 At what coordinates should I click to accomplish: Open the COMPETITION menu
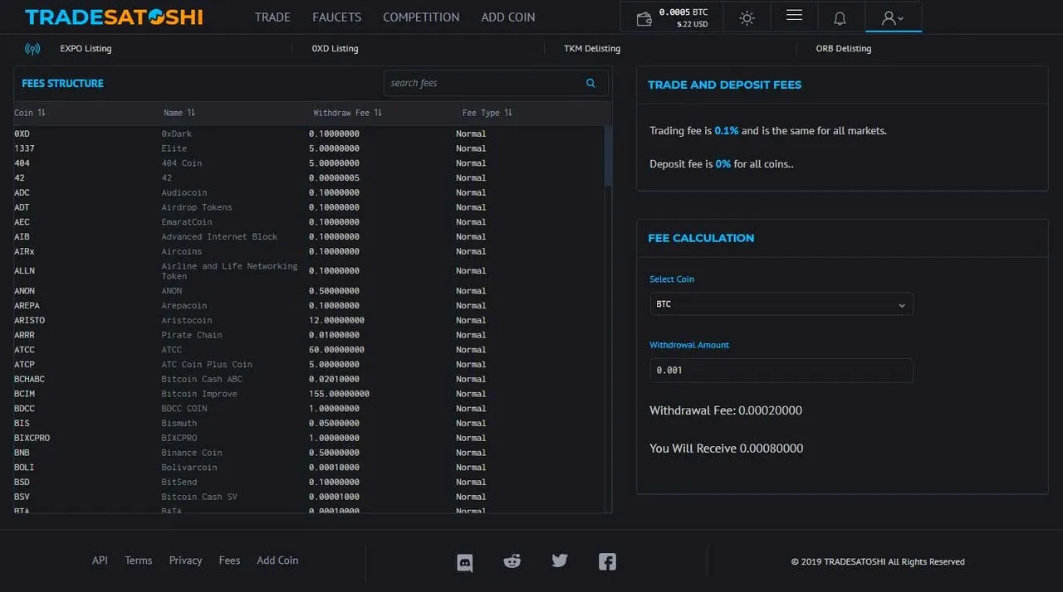tap(421, 17)
